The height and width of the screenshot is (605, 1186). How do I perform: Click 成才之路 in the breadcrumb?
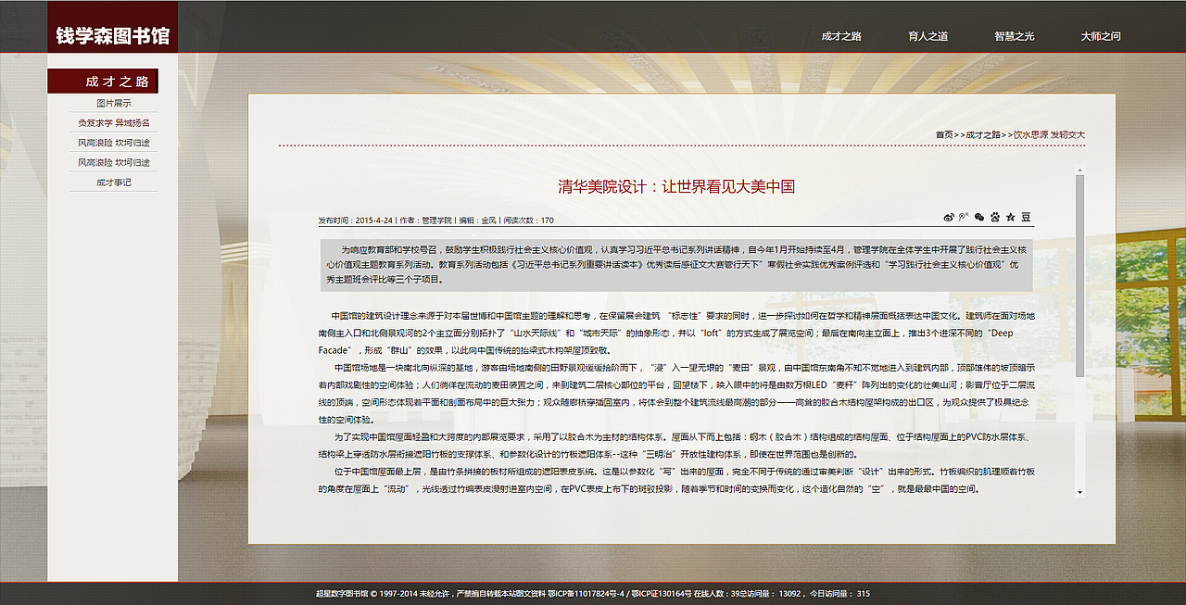point(982,134)
